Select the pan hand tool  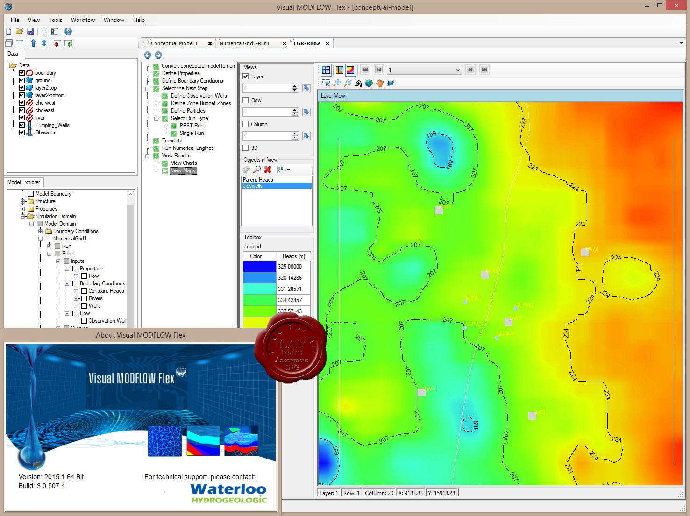(380, 83)
